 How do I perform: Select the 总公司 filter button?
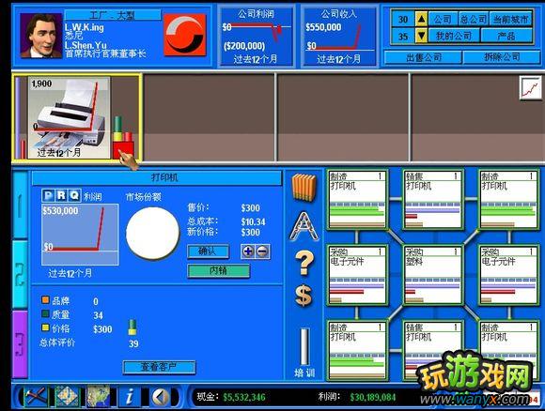(474, 19)
